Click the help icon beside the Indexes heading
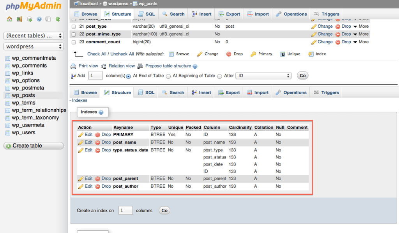399x233 pixels. pos(101,112)
